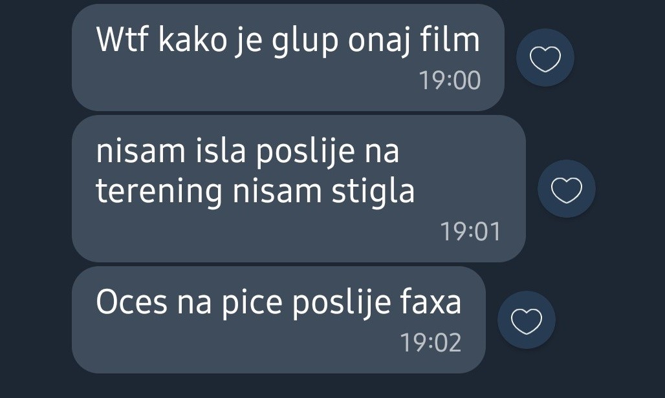The width and height of the screenshot is (665, 398).
Task: Click the text line 'terening nisam stigla'
Action: (256, 191)
